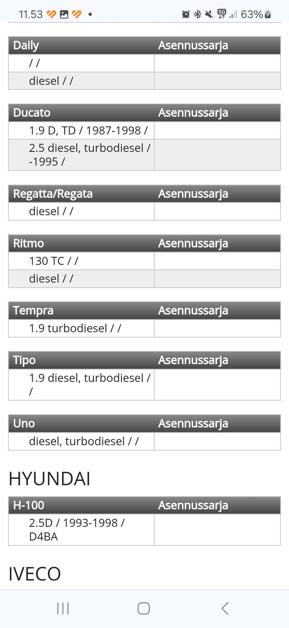289x628 pixels.
Task: Open recent apps navigation button
Action: (63, 608)
